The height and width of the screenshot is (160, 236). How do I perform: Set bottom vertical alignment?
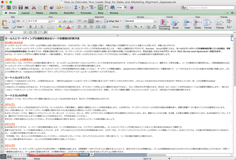click(x=91, y=21)
